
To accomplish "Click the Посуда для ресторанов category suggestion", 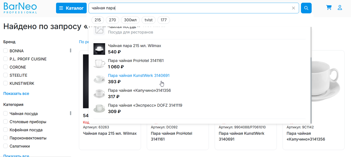I will pyautogui.click(x=130, y=32).
